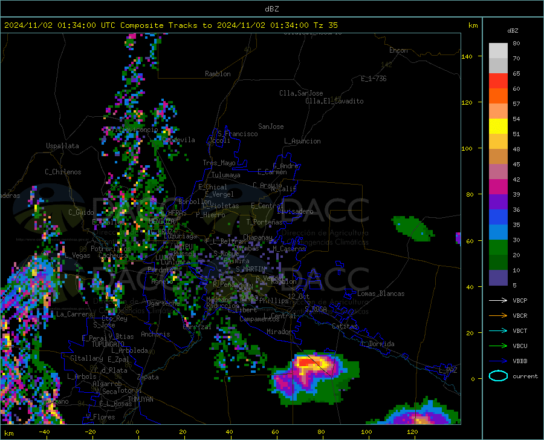Pick the slate violet 5 dBZ swatch

(498, 278)
